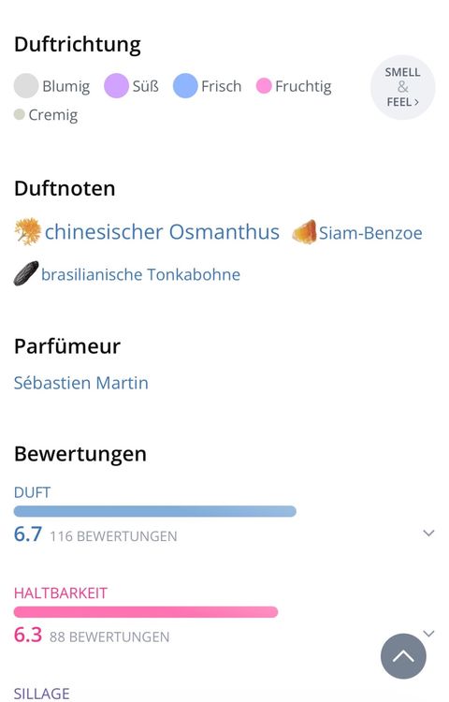
Task: Click the pink Fruchtig scent dot
Action: point(264,85)
